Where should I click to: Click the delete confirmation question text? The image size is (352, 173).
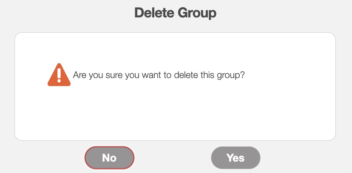[159, 75]
